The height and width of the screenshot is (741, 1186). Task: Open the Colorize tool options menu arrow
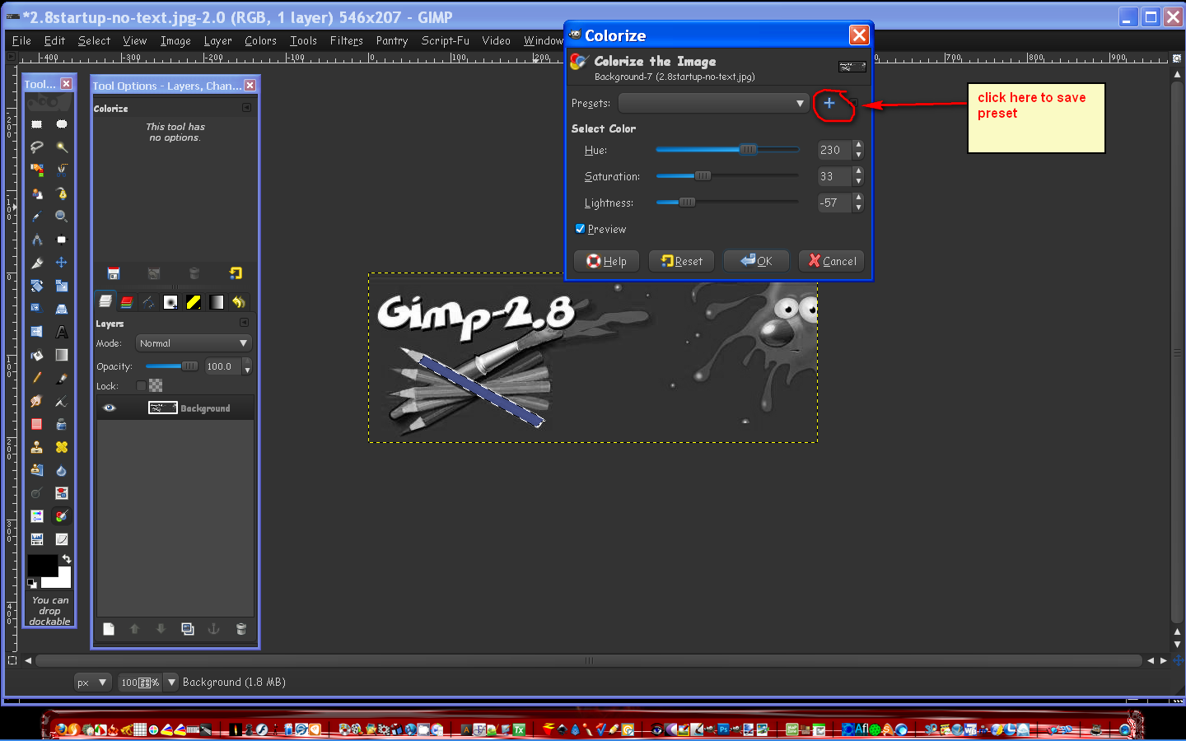(x=246, y=108)
